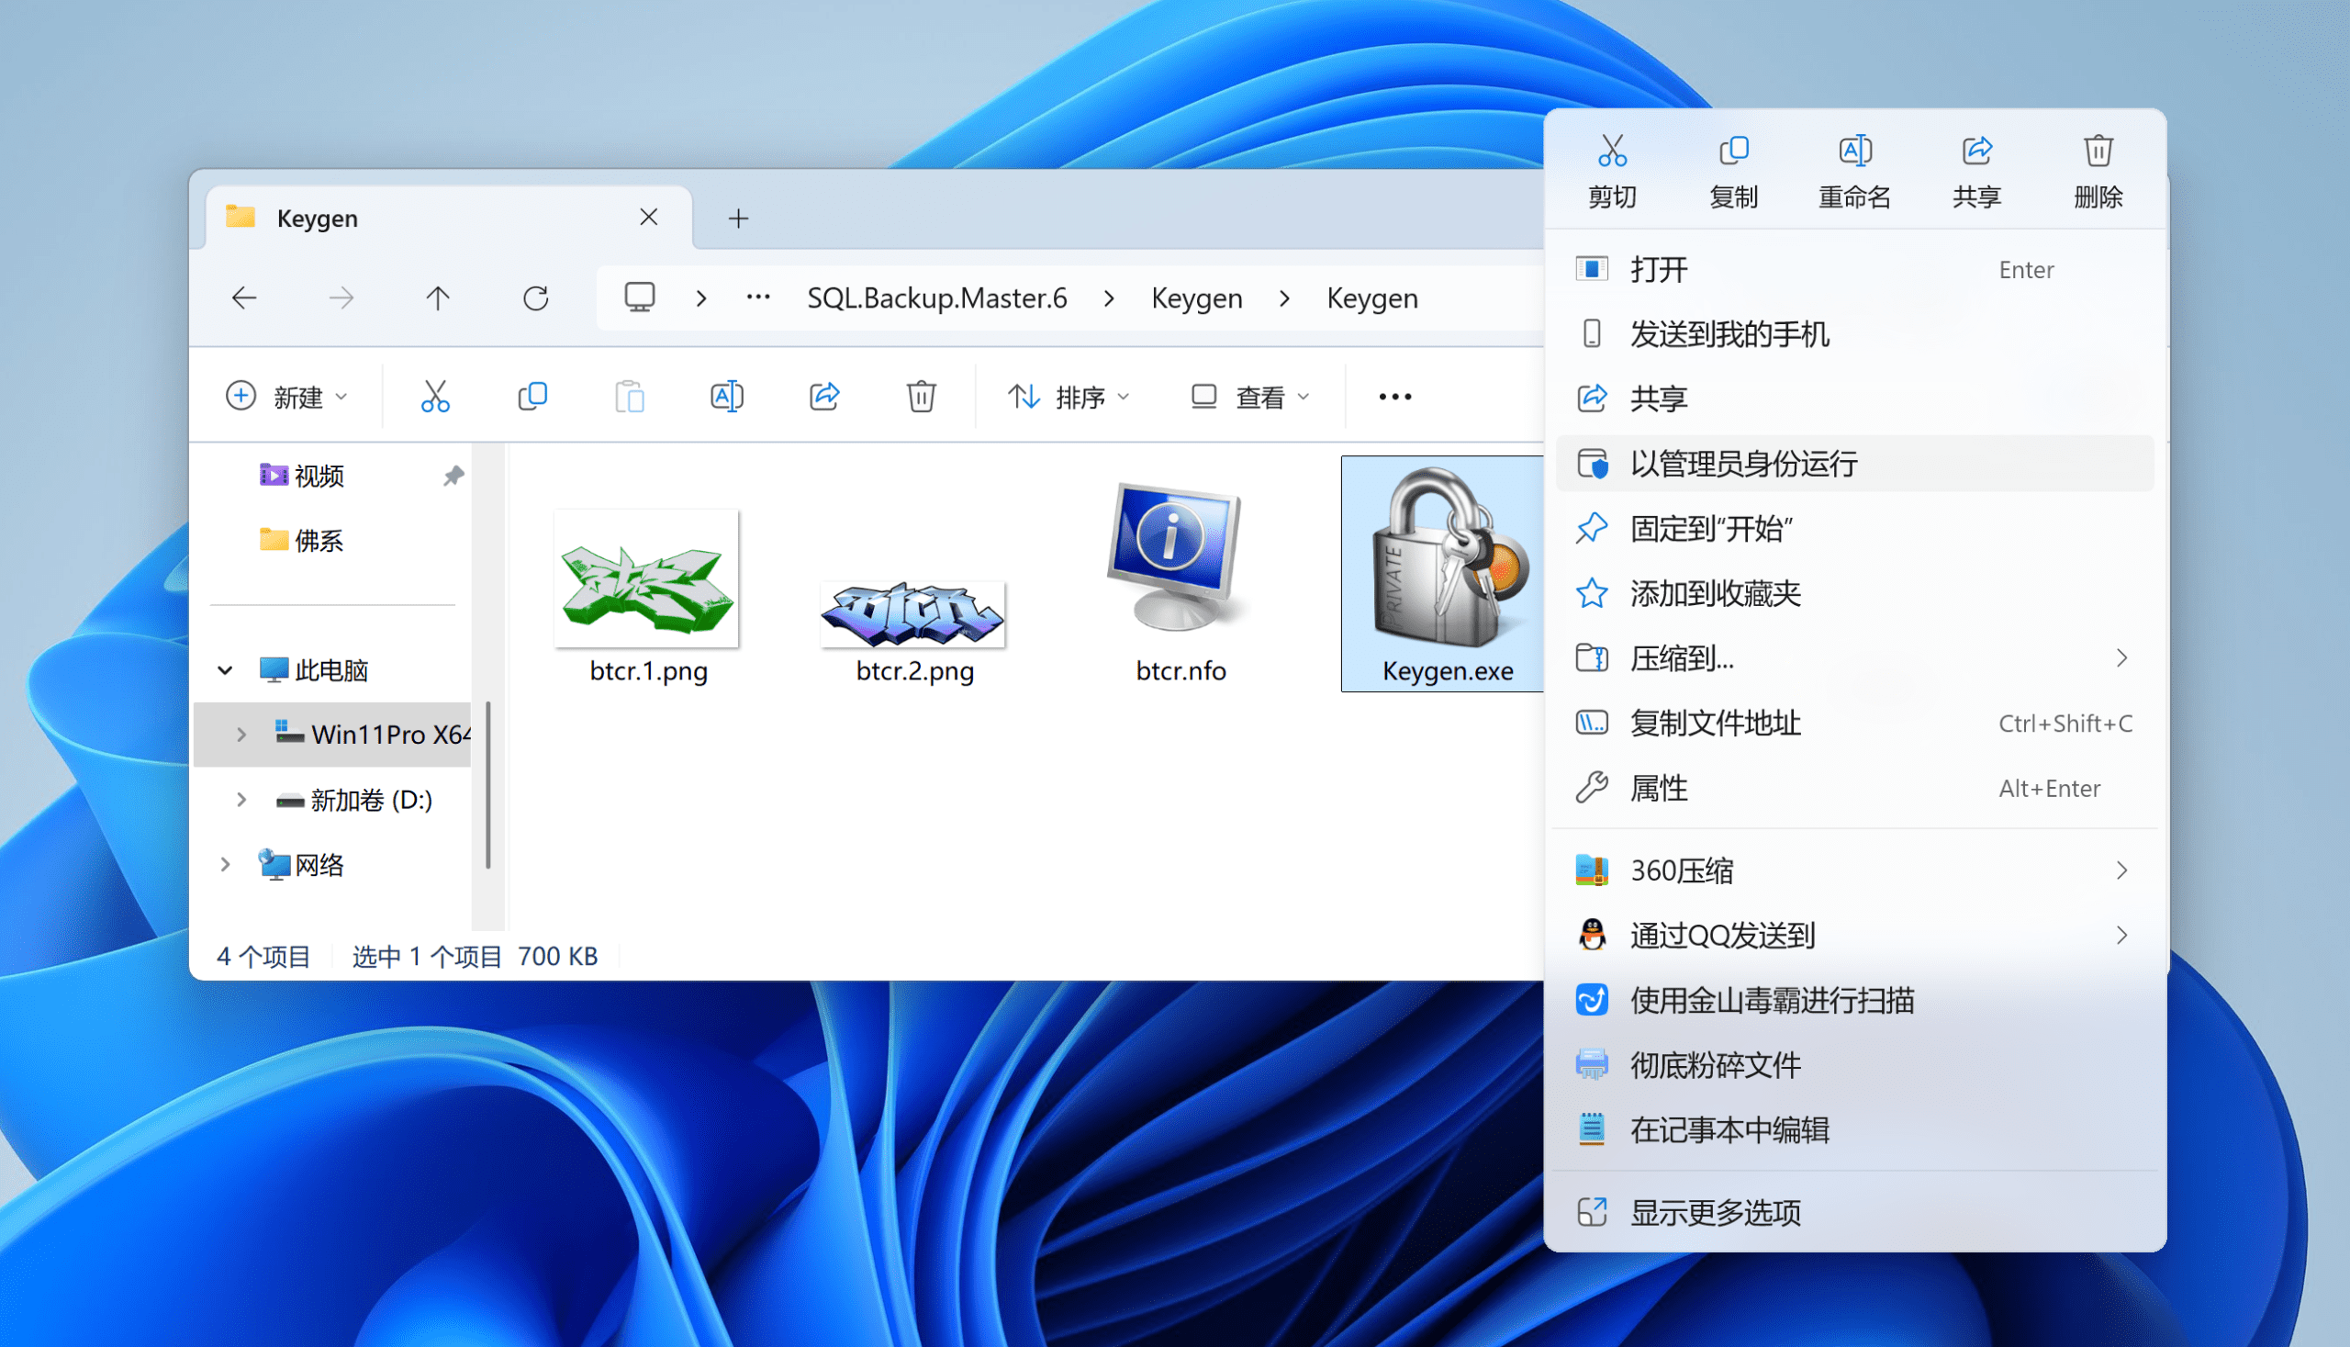Unpin the 视频 folder from quick access
This screenshot has height=1347, width=2350.
pyautogui.click(x=453, y=476)
